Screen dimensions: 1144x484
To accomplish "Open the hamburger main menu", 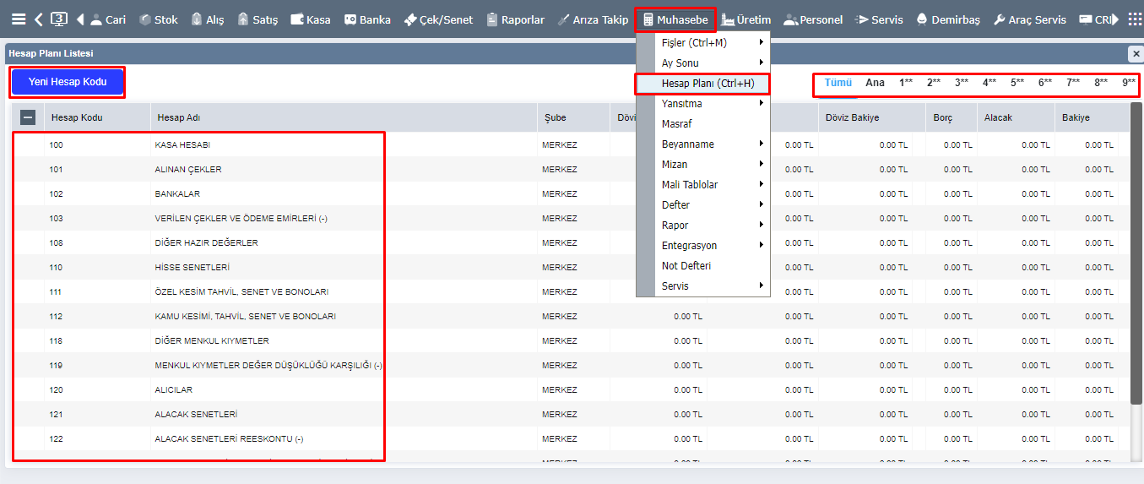I will [19, 19].
